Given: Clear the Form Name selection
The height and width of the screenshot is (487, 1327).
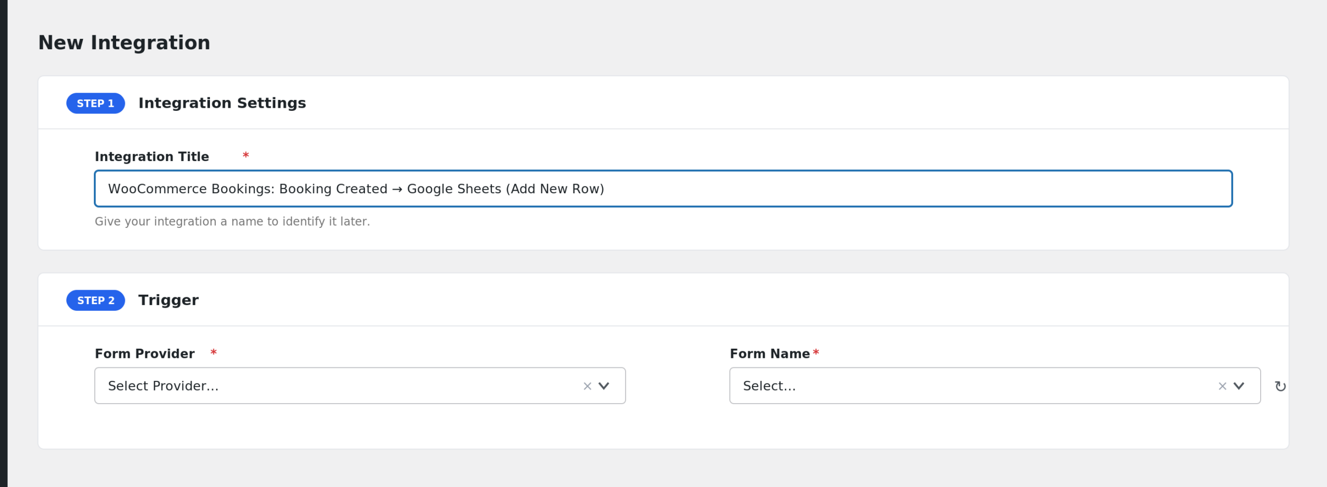Looking at the screenshot, I should (1222, 386).
